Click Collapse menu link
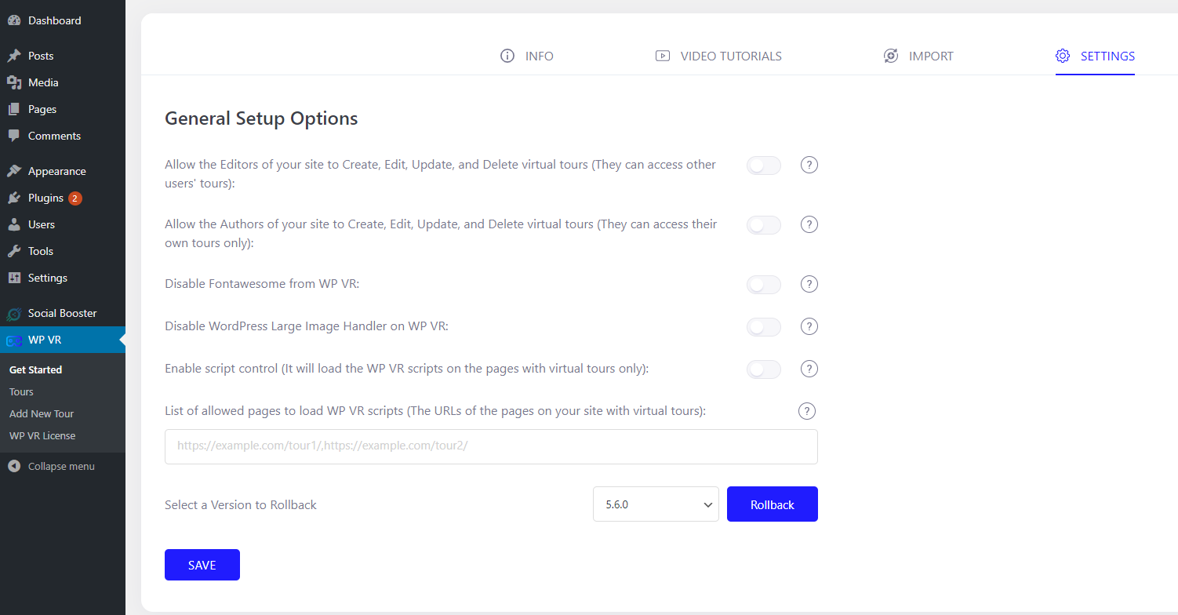The image size is (1178, 615). (63, 466)
